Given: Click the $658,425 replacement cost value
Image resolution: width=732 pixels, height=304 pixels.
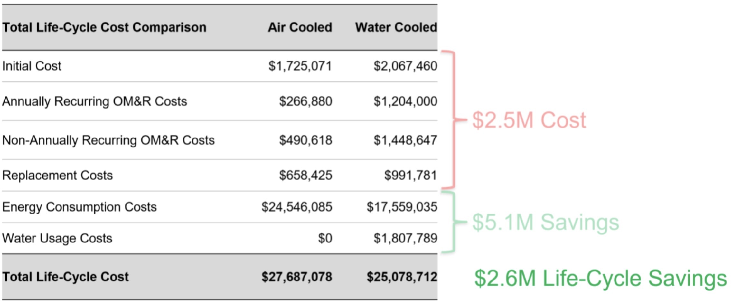Looking at the screenshot, I should (x=305, y=176).
